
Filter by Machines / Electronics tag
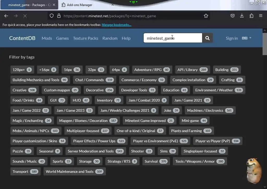pyautogui.click(x=210, y=110)
